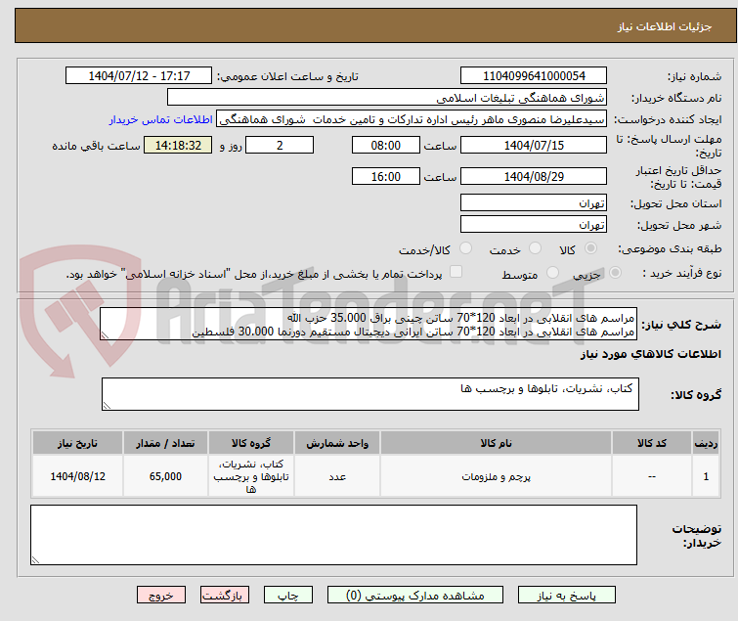
Task: Click the item name پرچم و ملزومات
Action: point(497,477)
